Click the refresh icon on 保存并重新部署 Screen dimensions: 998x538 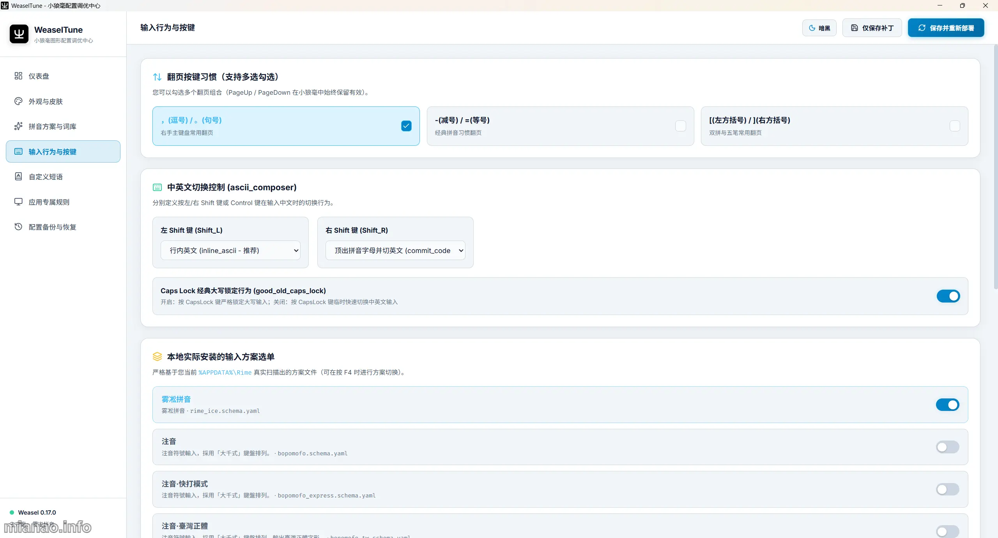point(922,28)
